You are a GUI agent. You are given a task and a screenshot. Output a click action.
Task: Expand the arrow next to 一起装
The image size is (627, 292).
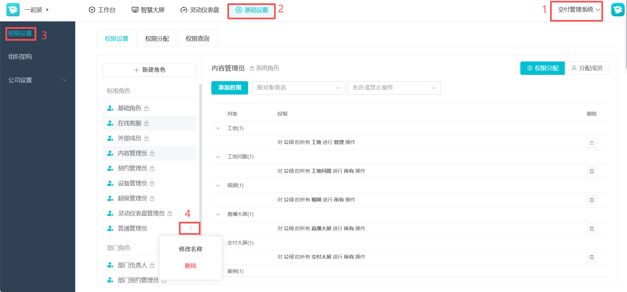tap(47, 10)
